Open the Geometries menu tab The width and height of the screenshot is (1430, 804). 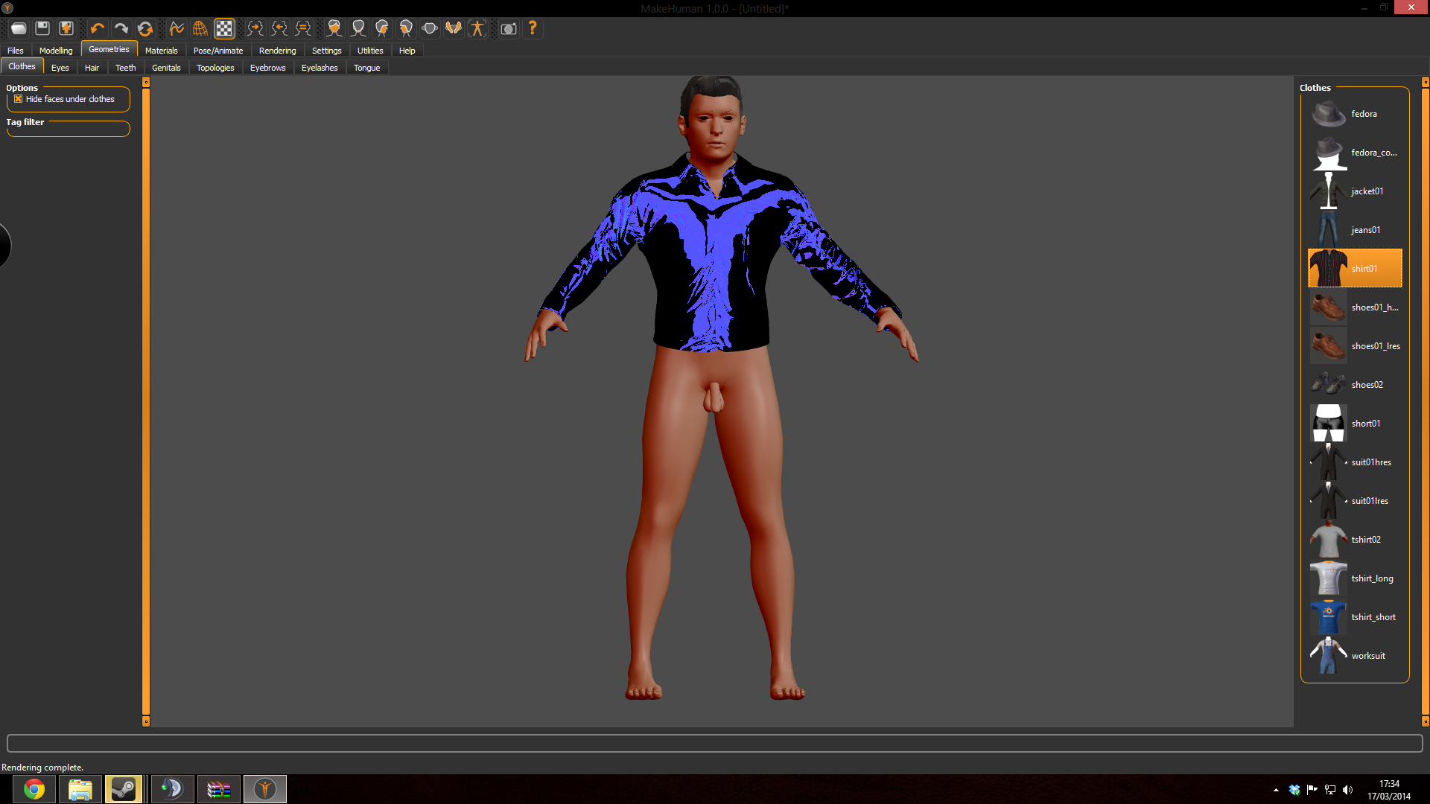pos(108,49)
